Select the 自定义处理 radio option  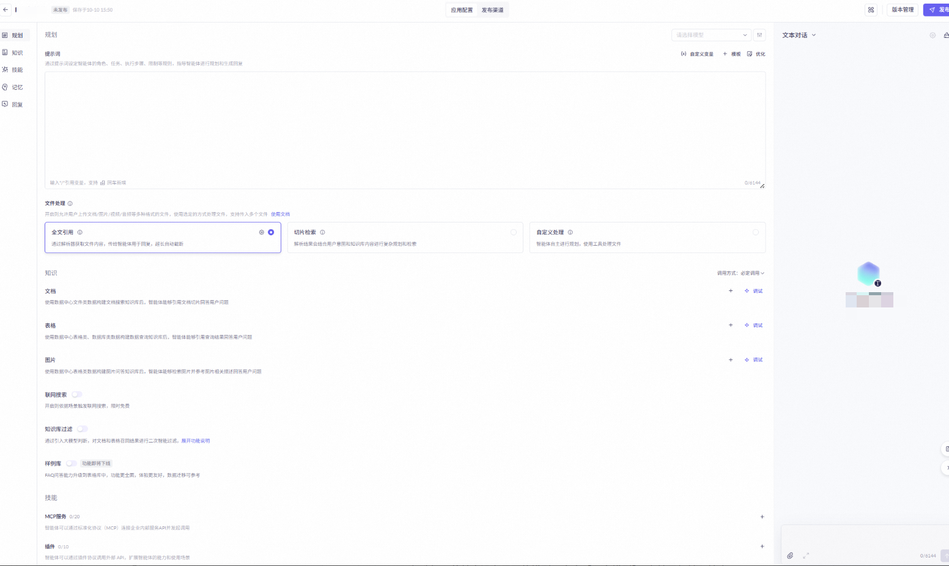point(756,232)
